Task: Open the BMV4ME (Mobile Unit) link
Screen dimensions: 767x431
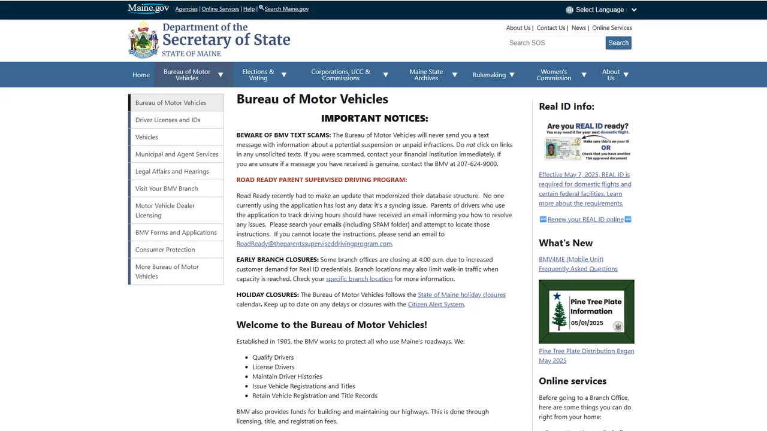Action: [x=571, y=259]
